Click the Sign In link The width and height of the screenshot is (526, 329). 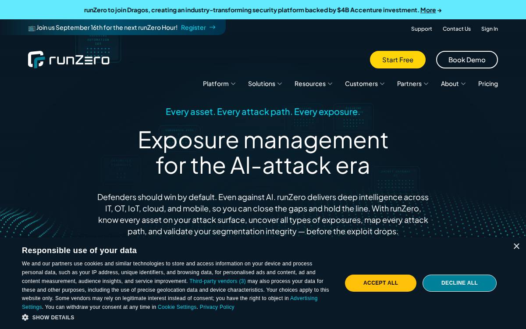coord(490,29)
